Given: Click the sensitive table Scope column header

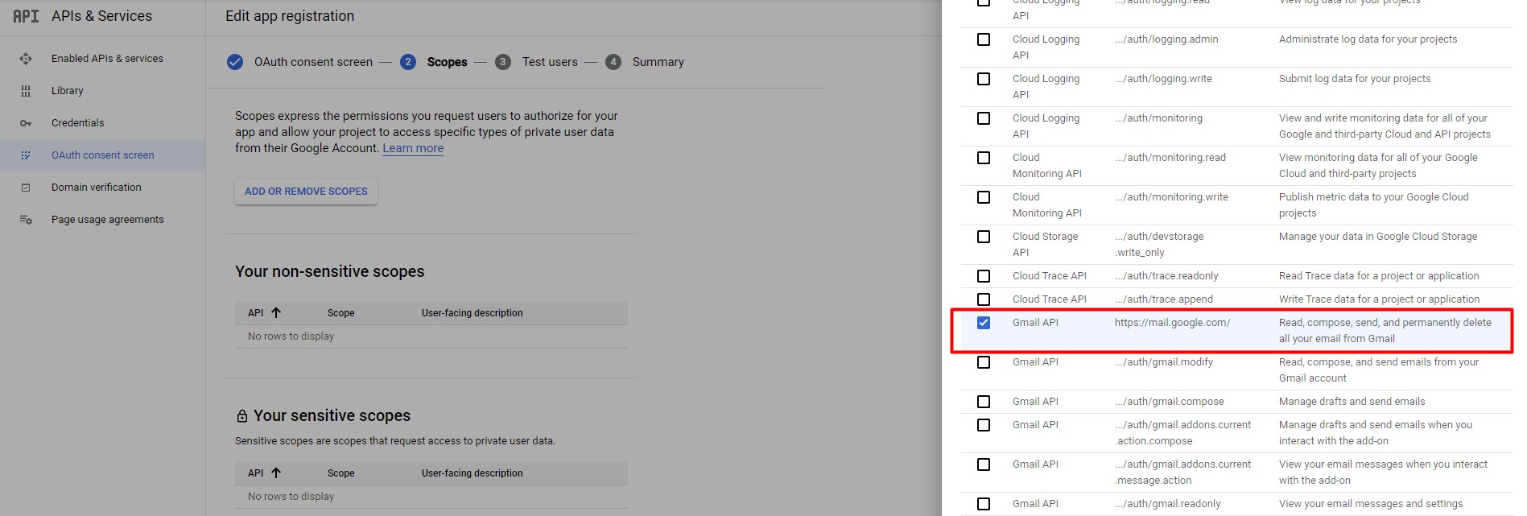Looking at the screenshot, I should click(x=341, y=473).
